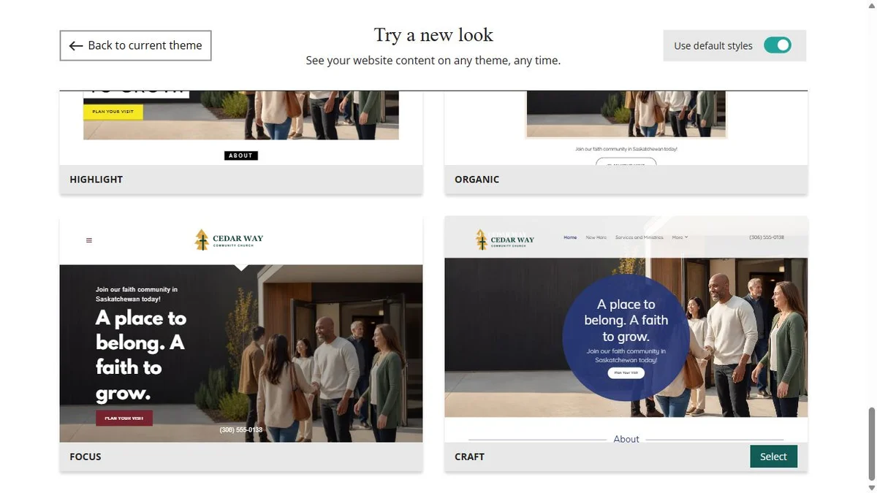
Task: Click the ORGANIC theme name label
Action: point(477,180)
